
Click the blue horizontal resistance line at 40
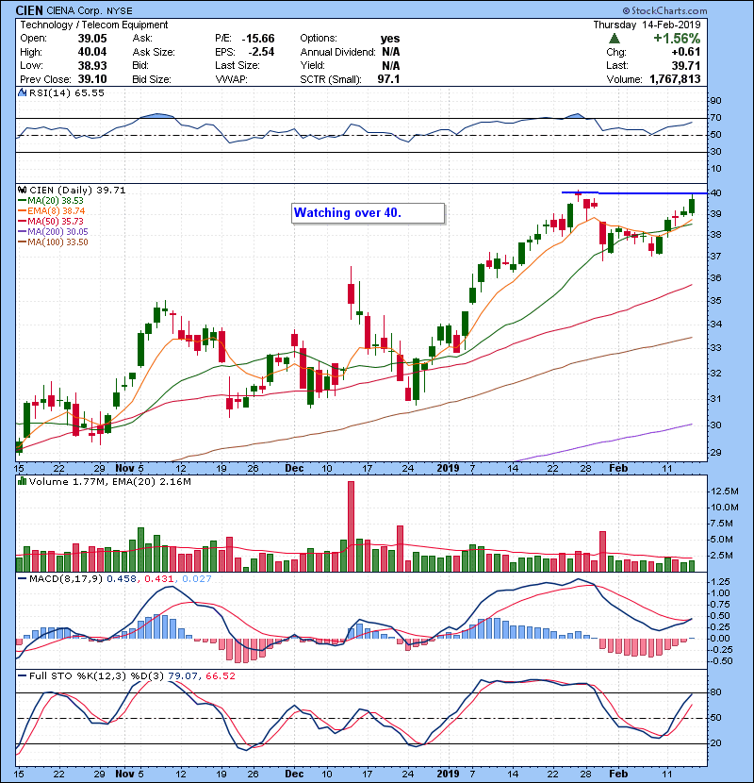634,192
